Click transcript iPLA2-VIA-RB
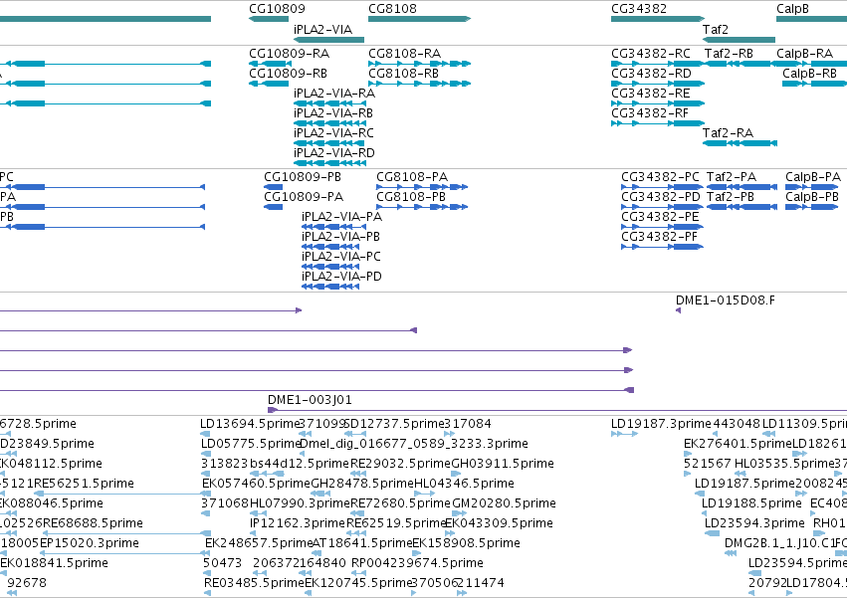The image size is (847, 598). coord(333,112)
